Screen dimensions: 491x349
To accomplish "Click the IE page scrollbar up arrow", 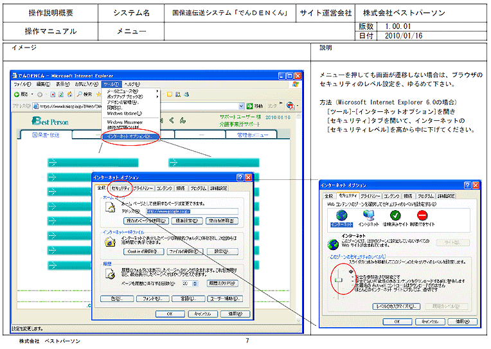I will 299,116.
